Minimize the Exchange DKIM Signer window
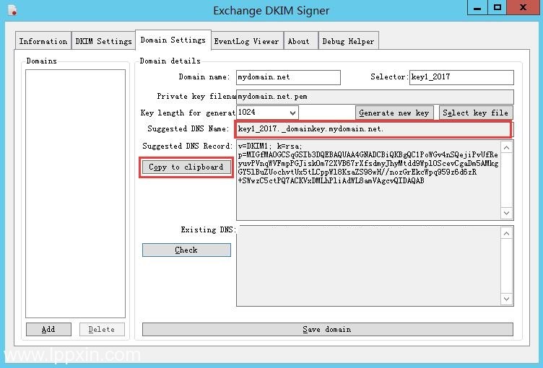 coord(477,7)
